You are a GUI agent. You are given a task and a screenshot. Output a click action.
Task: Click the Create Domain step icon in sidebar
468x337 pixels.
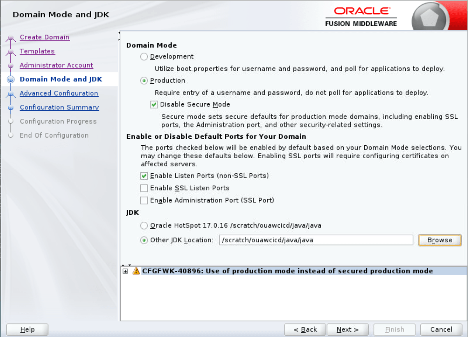click(x=11, y=37)
